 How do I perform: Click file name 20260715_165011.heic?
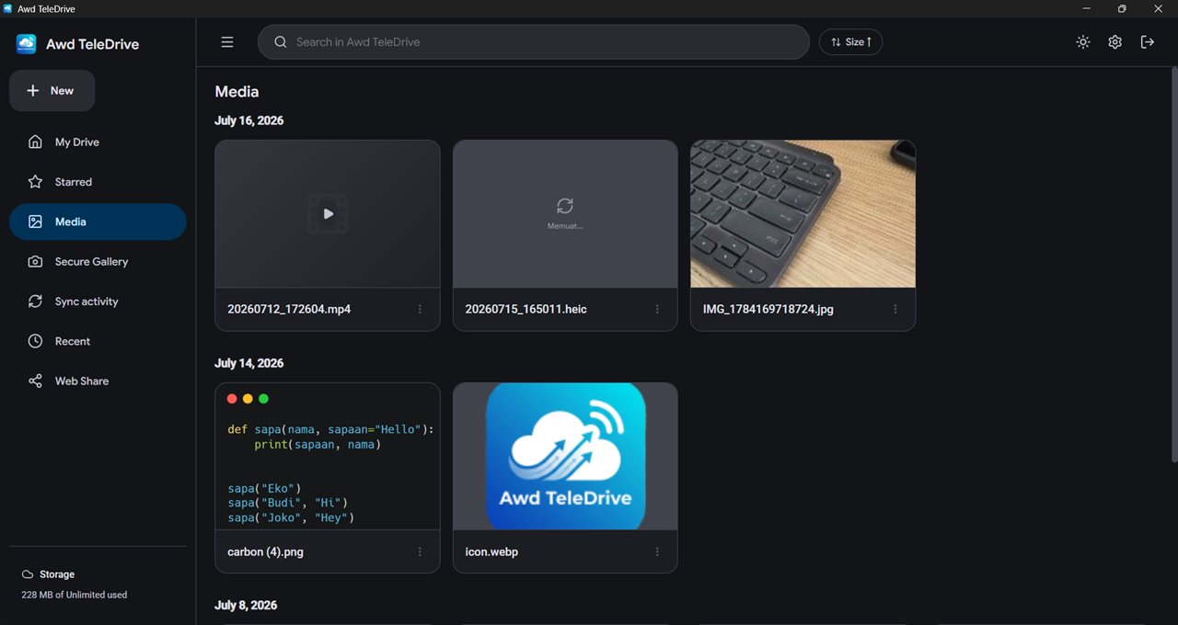(x=526, y=310)
